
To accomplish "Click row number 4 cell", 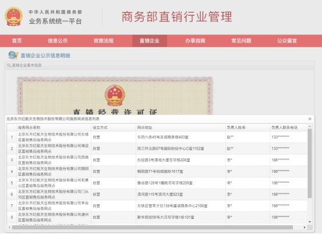I will 12,171.
